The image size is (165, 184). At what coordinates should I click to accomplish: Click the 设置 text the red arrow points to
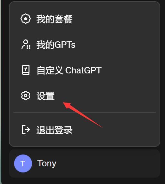45,96
